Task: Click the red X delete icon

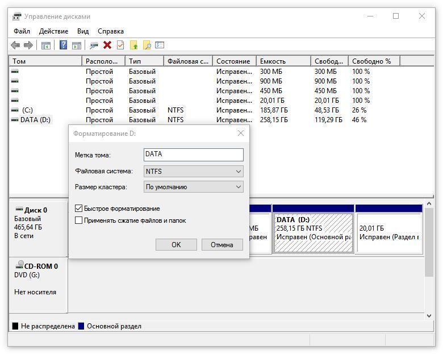Action: pos(107,45)
